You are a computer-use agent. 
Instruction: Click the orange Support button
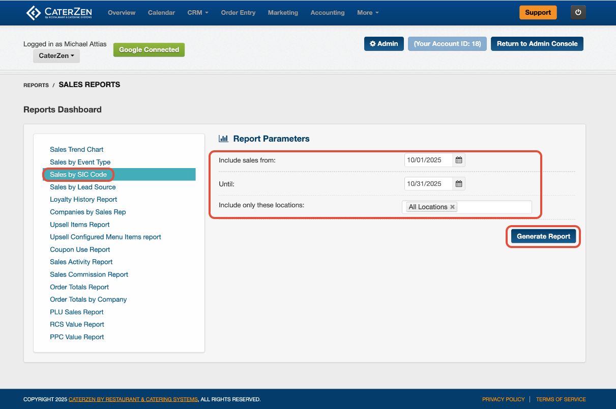pyautogui.click(x=538, y=13)
